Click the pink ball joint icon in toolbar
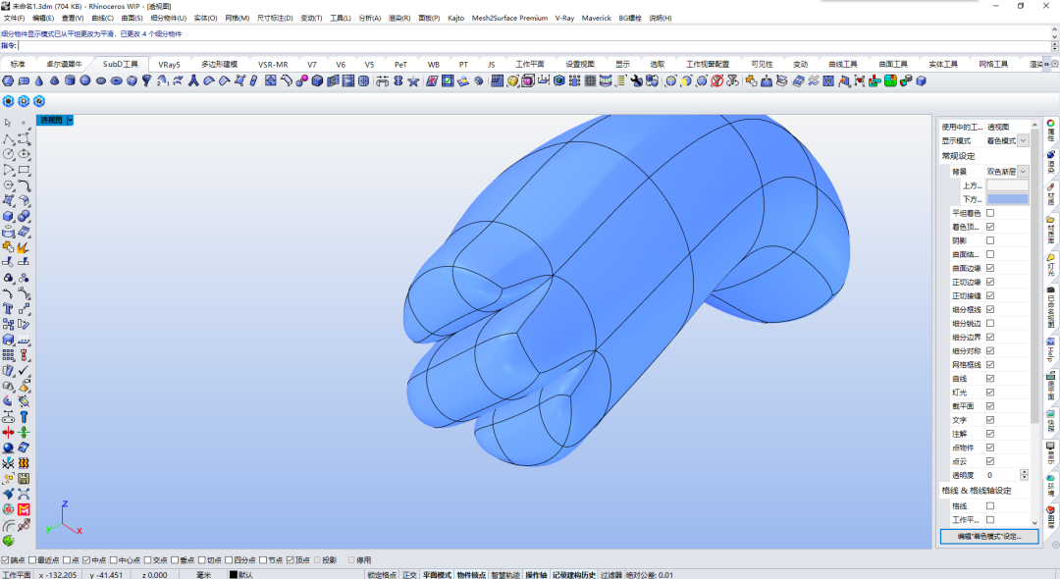Viewport: 1060px width, 579px height. [301, 81]
